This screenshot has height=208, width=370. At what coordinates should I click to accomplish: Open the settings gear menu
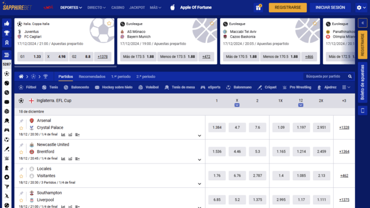click(x=361, y=8)
